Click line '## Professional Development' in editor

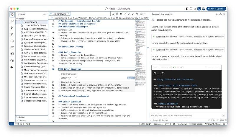pos(73,96)
